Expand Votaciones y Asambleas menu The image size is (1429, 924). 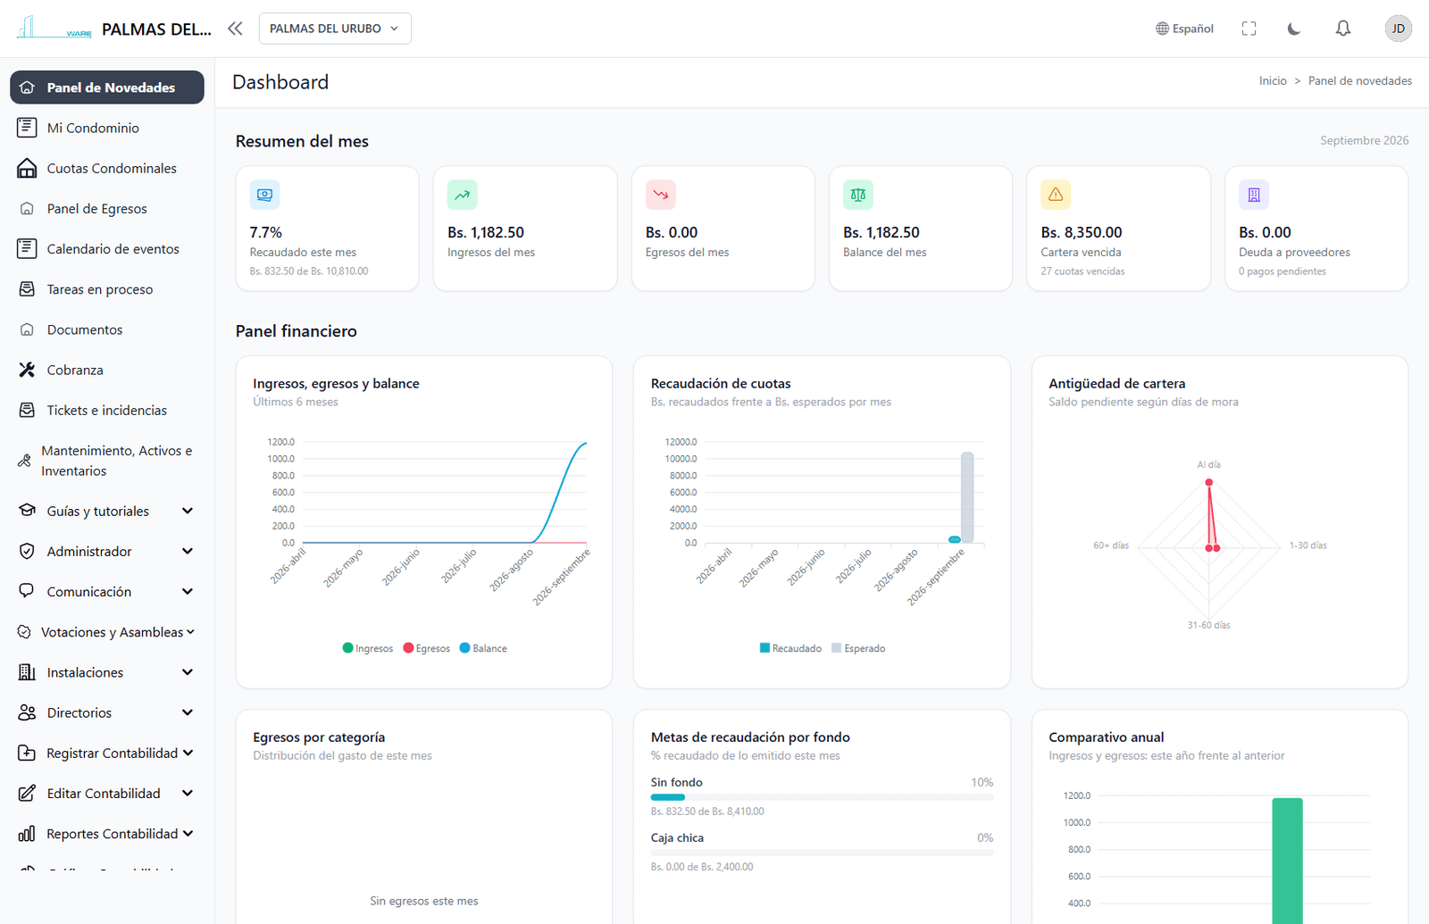click(x=107, y=632)
